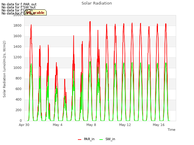
Task: Click the red PAR_in legend color marker
Action: [x=79, y=140]
